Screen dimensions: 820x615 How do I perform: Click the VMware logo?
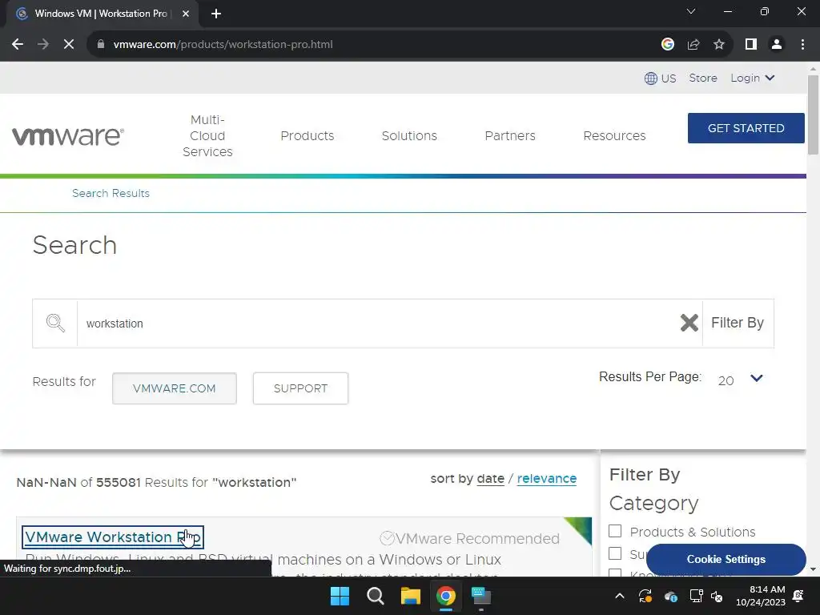68,136
